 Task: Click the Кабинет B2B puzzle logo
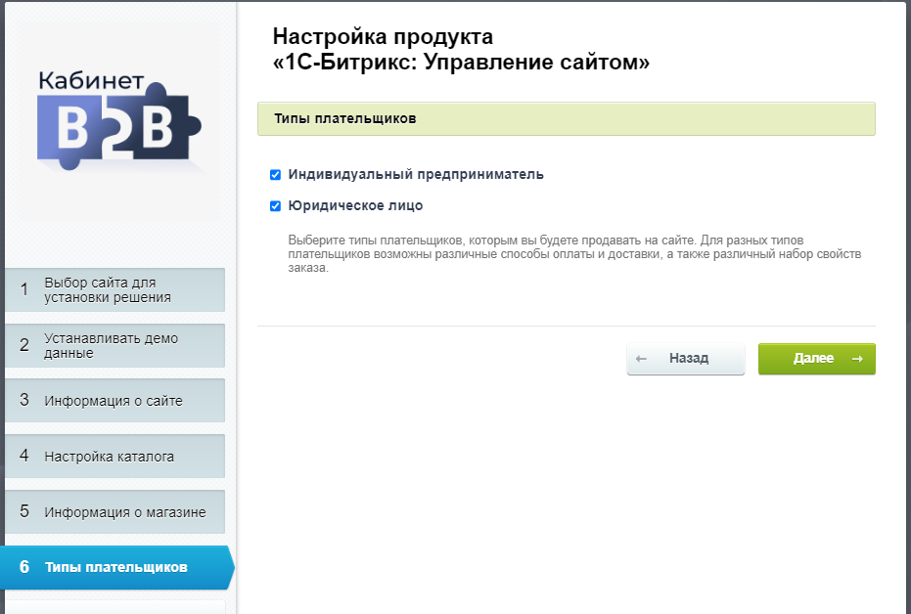119,120
